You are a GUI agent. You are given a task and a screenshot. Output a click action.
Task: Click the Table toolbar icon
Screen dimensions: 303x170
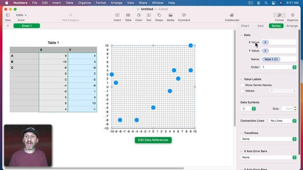click(128, 15)
